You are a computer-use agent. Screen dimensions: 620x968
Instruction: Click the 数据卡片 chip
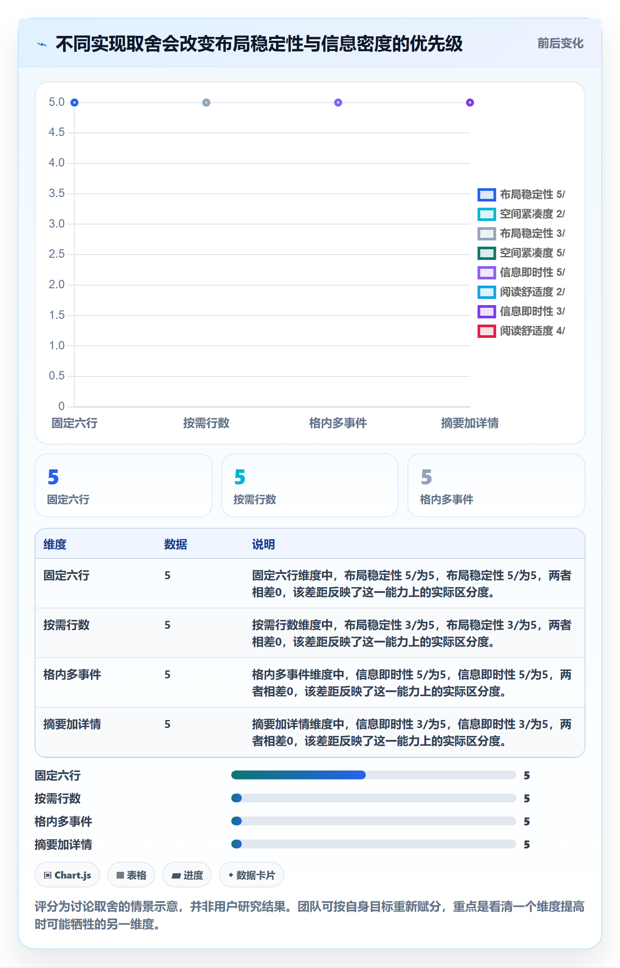252,875
